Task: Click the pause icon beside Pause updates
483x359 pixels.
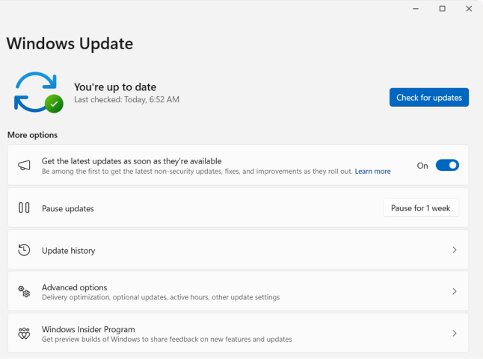Action: [x=24, y=208]
